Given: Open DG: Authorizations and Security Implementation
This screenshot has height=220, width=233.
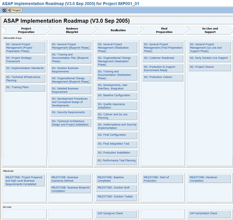Looking at the screenshot, I should point(117,126).
